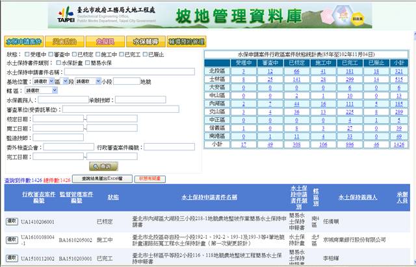Image resolution: width=416 pixels, height=267 pixels.
Task: Click the 審查單位(受委託單位) input field
Action: coord(121,109)
